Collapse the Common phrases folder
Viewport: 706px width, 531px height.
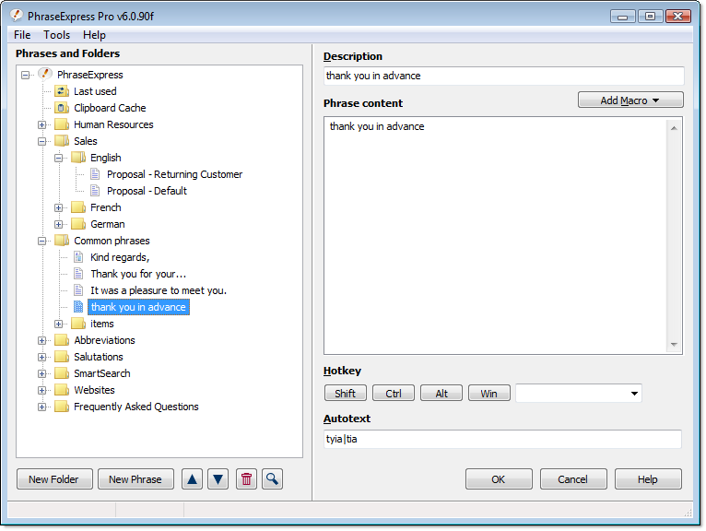pos(41,241)
